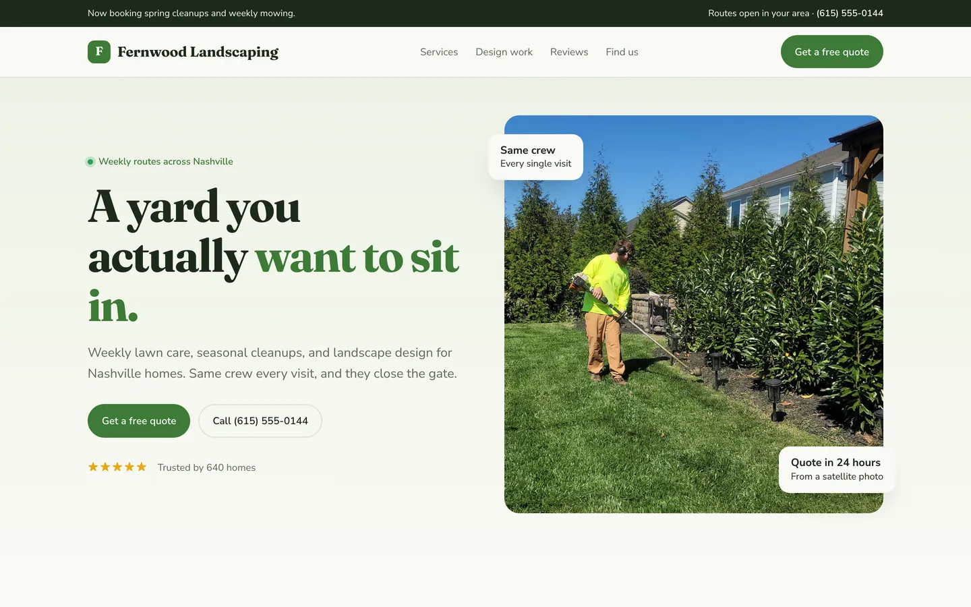This screenshot has width=971, height=607.
Task: Jump to the Reviews nav item
Action: click(x=569, y=52)
